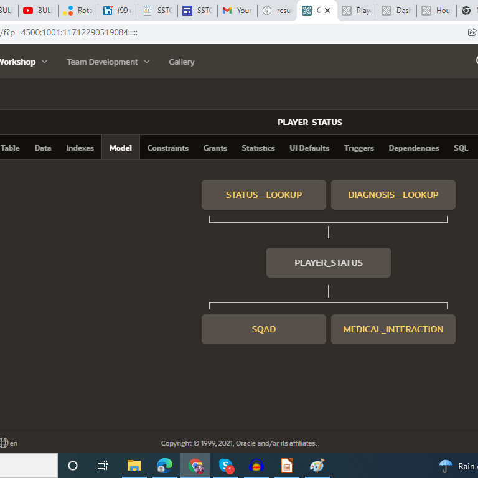Select the Triggers tab
478x478 pixels.
point(358,148)
